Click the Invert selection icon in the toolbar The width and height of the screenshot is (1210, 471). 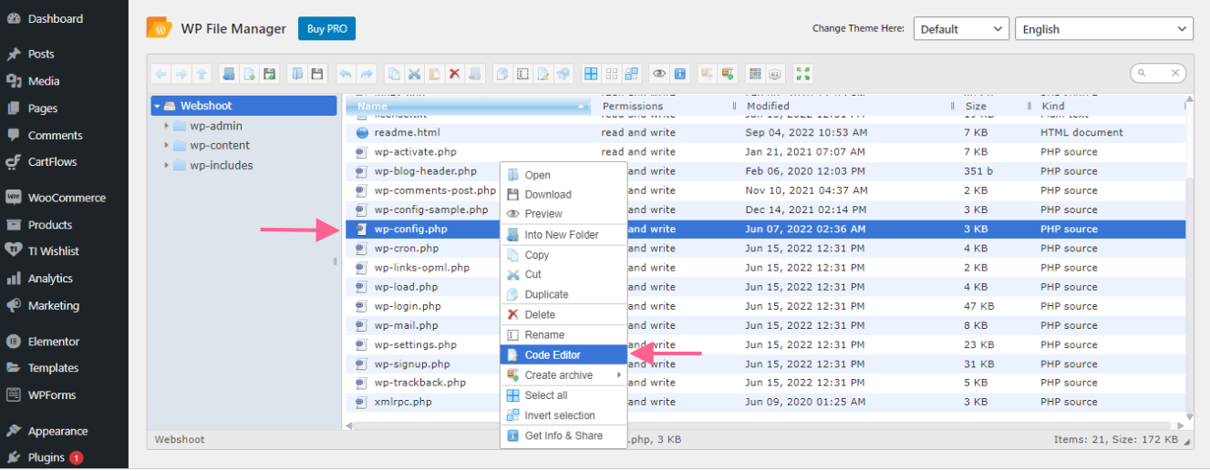click(x=632, y=74)
